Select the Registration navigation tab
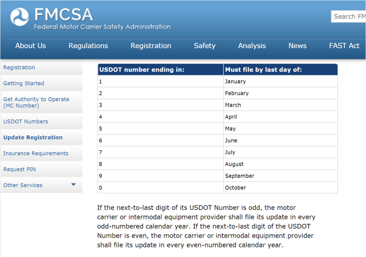This screenshot has width=366, height=257. tap(150, 46)
